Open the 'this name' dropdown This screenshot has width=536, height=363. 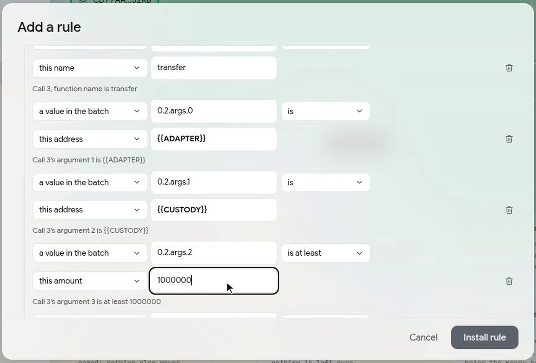pos(90,68)
